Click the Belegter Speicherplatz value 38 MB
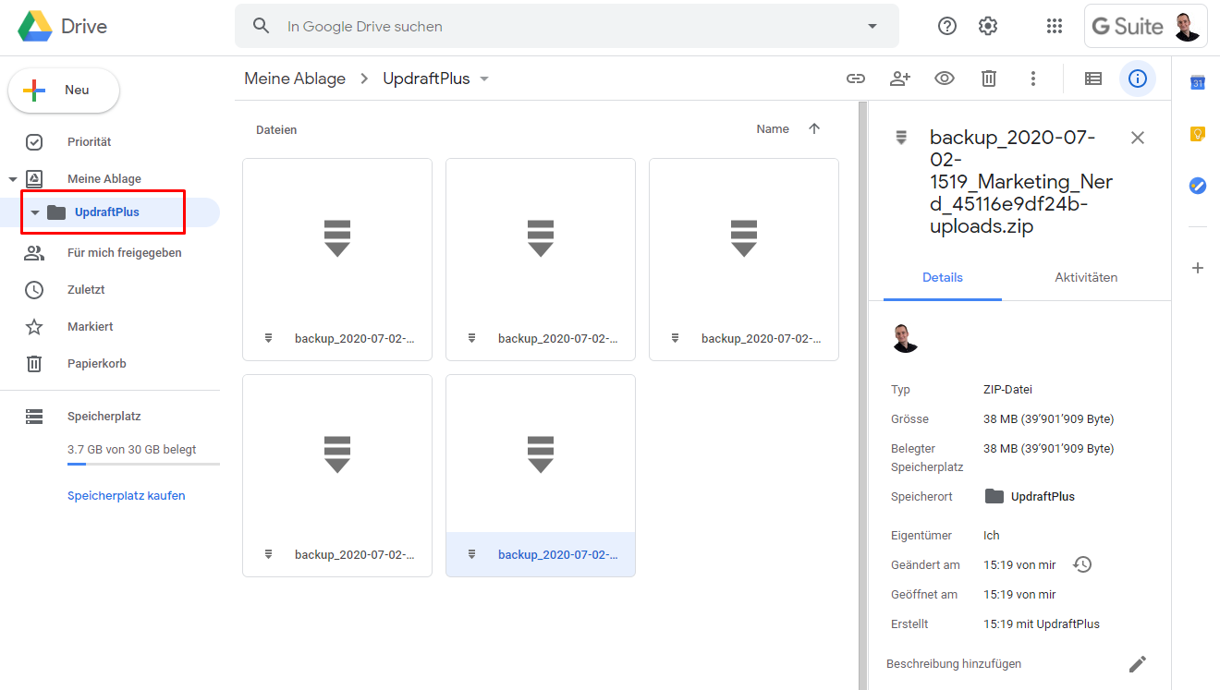Image resolution: width=1220 pixels, height=690 pixels. tap(1049, 449)
